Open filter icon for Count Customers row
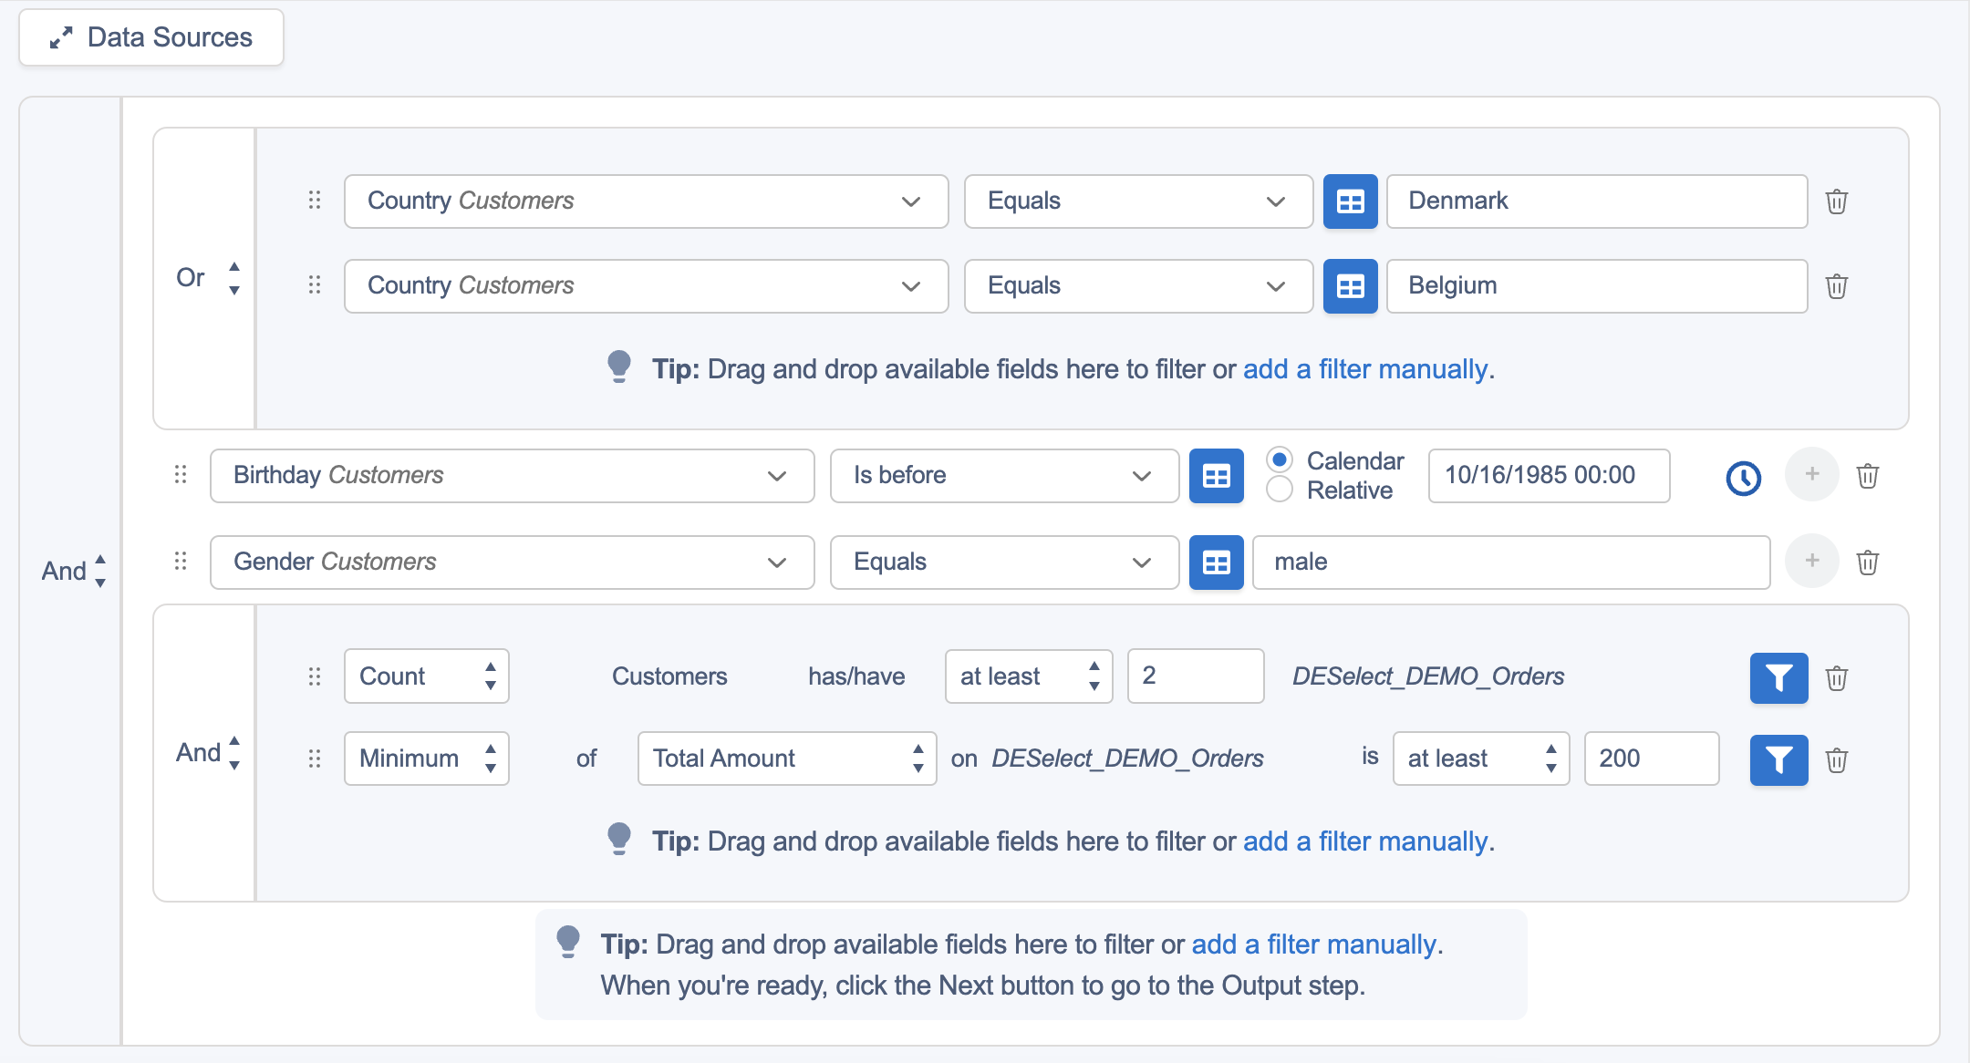The image size is (1970, 1063). pos(1778,677)
